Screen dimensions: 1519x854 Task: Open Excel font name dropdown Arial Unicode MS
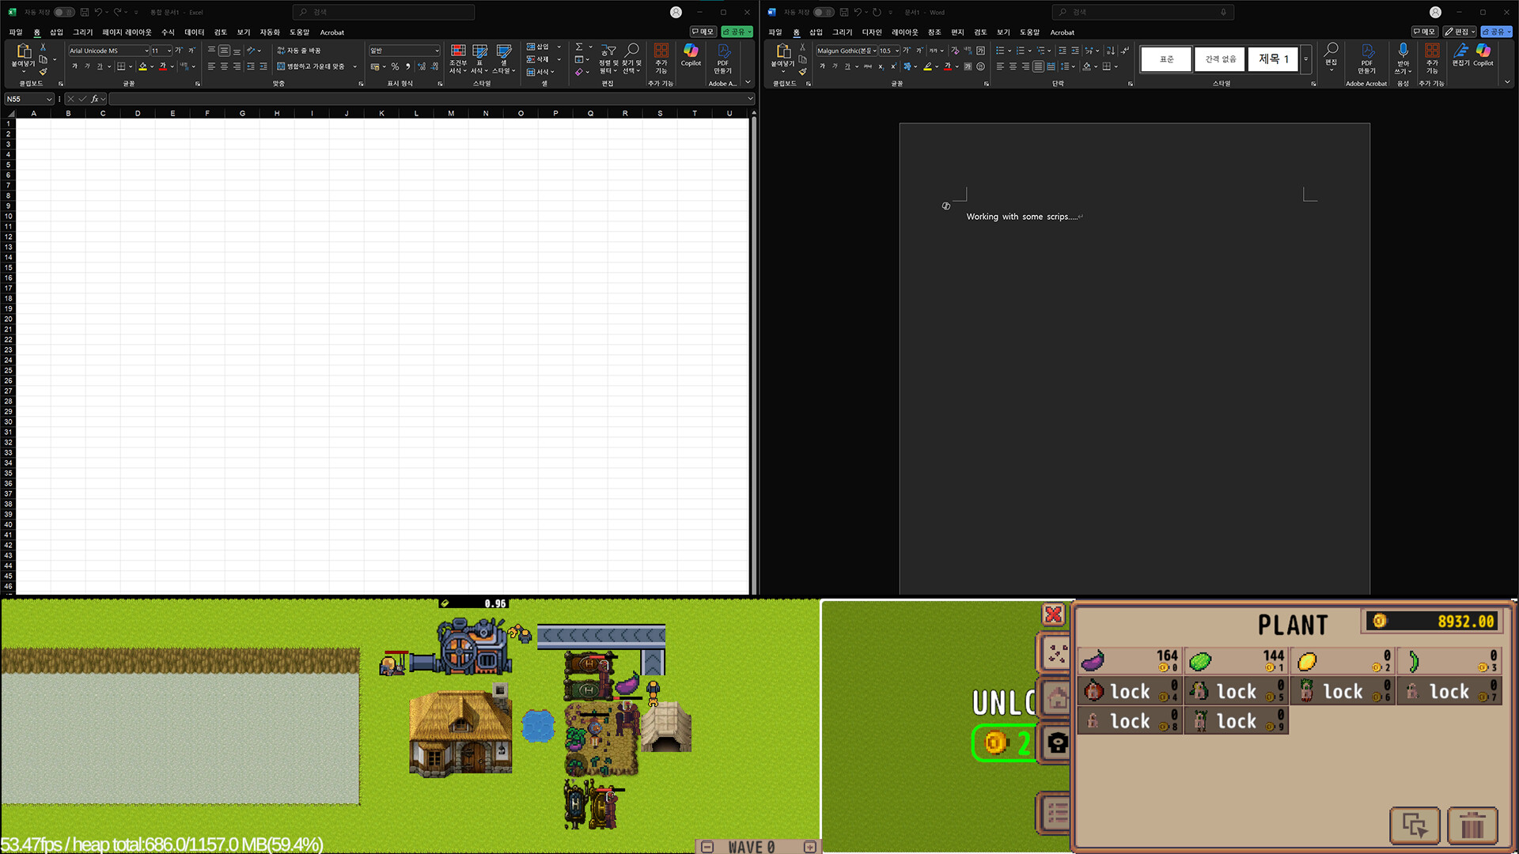pos(146,51)
